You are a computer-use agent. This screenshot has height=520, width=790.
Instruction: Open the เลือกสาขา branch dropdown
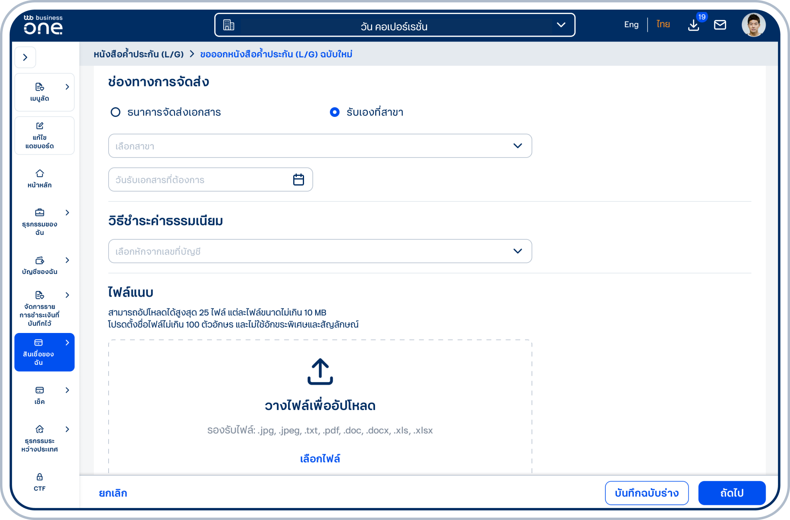coord(320,146)
